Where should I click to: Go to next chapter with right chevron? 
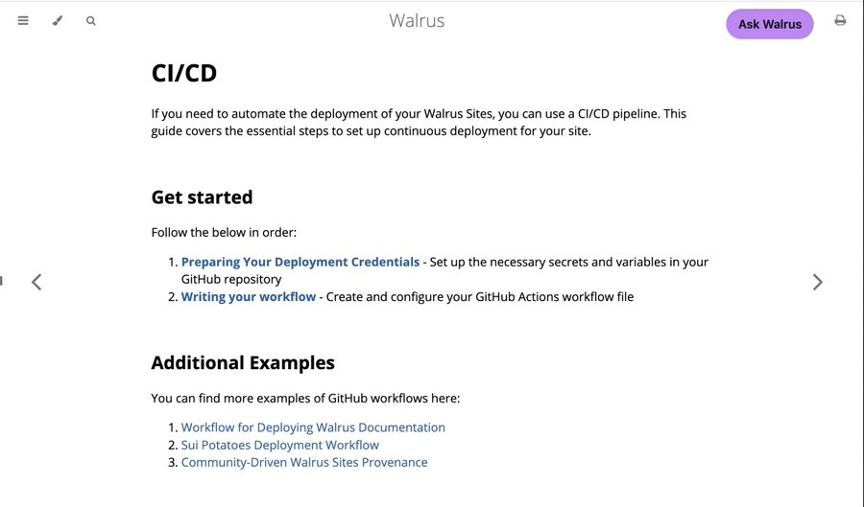[818, 282]
